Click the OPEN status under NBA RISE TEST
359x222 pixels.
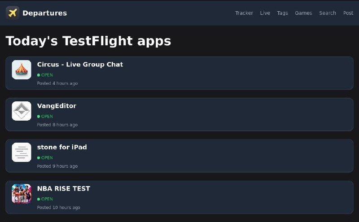(45, 199)
